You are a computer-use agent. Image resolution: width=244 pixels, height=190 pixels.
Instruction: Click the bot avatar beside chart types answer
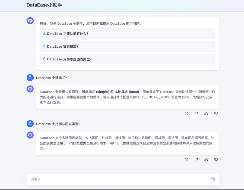coord(30,135)
